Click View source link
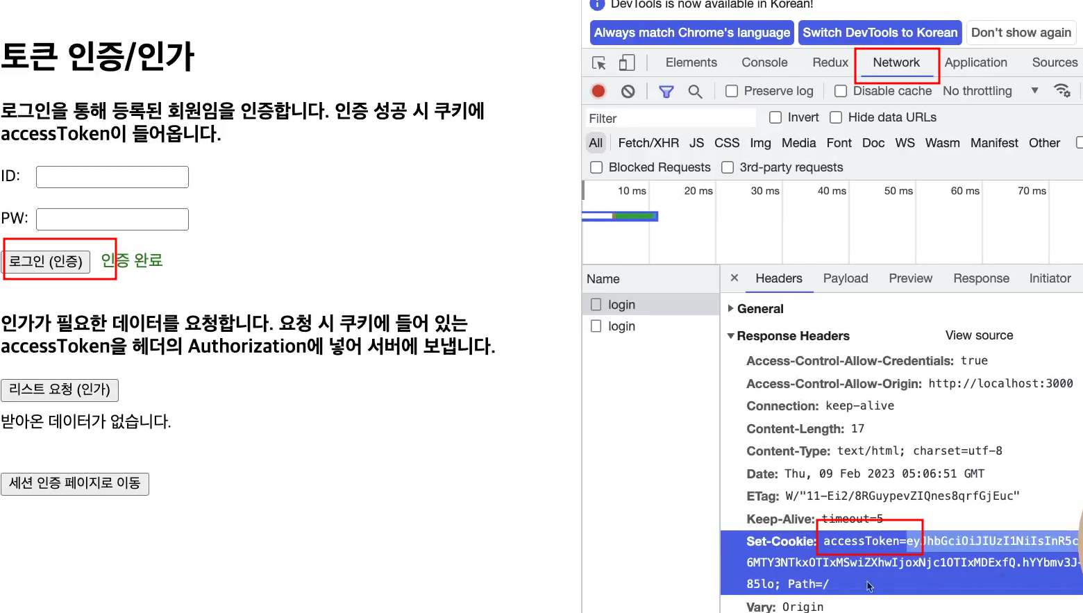The height and width of the screenshot is (613, 1083). [x=979, y=335]
